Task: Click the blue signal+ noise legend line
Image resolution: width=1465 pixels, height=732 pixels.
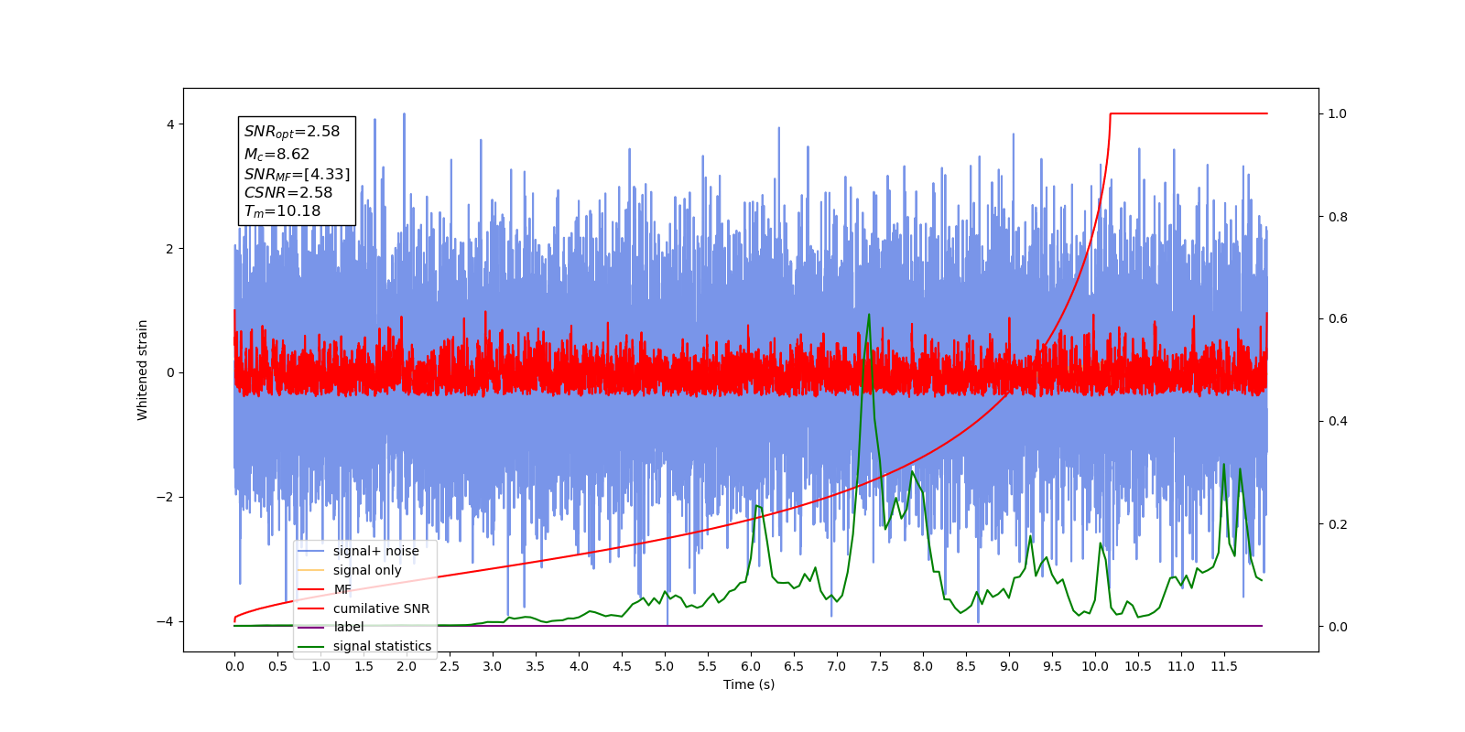Action: [x=311, y=551]
